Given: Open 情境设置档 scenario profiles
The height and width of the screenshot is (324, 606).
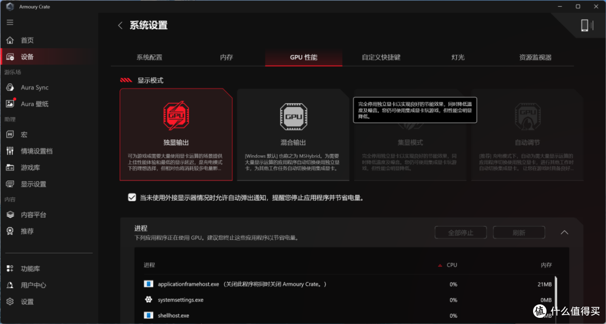Looking at the screenshot, I should click(36, 151).
